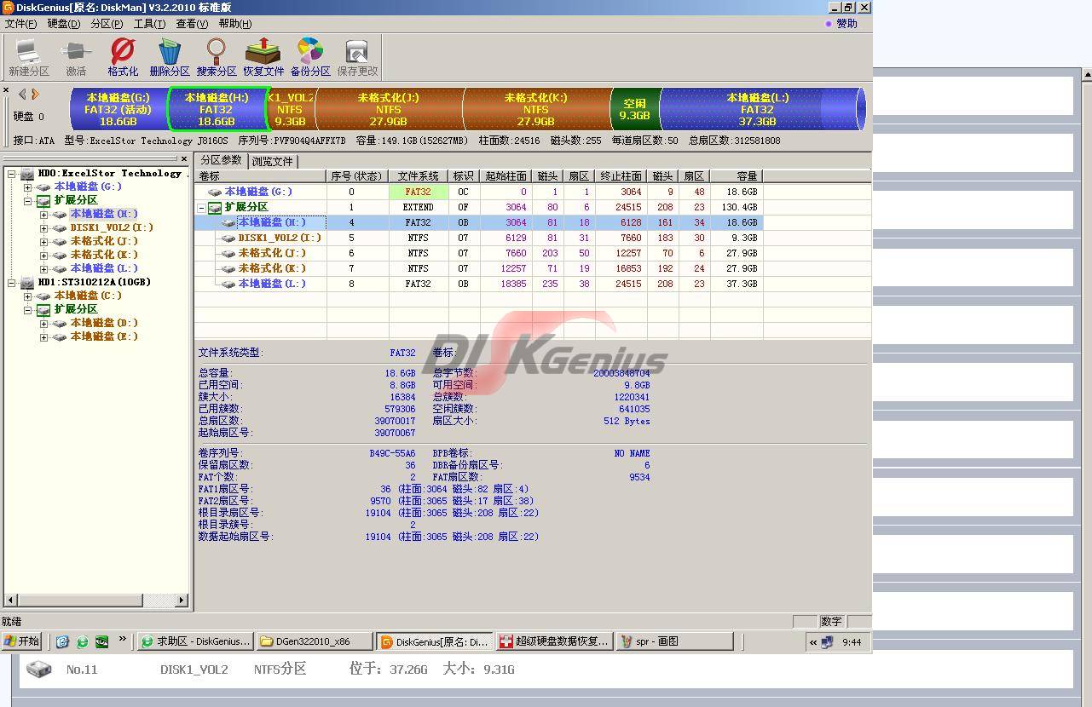Select G: FAT32 partition block in disk map
This screenshot has height=707, width=1092.
click(x=118, y=109)
